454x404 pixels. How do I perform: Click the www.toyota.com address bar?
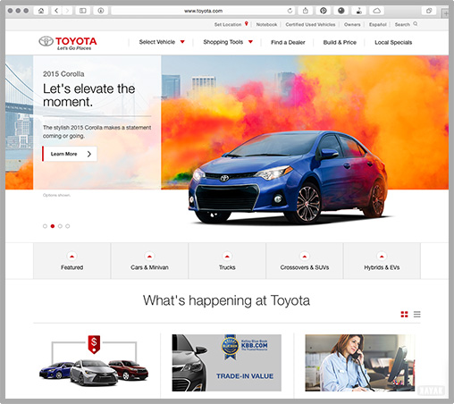click(203, 11)
